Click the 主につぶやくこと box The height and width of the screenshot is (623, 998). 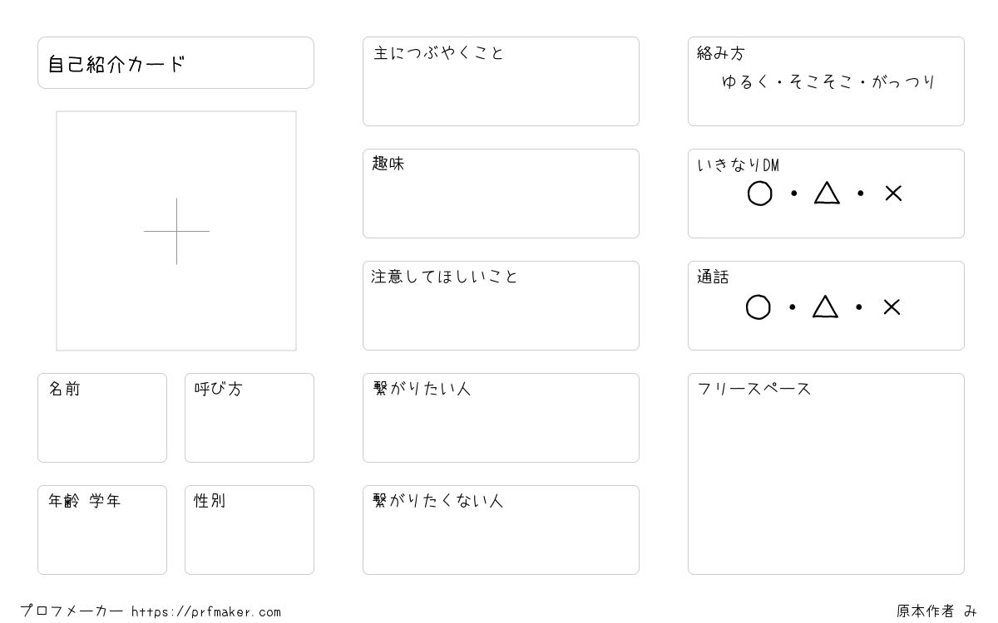[501, 81]
